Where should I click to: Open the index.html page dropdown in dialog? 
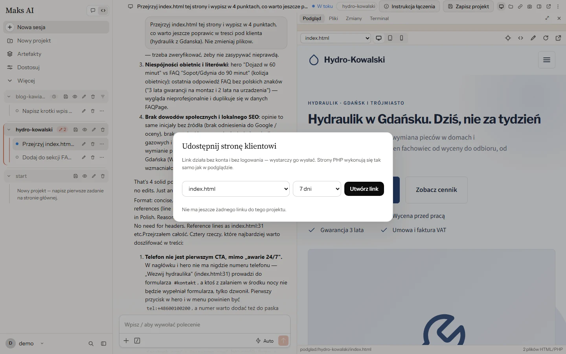click(236, 189)
